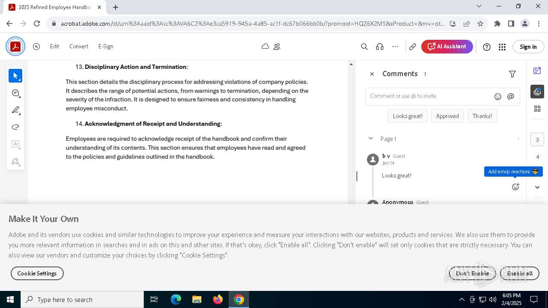Click the browser address bar
This screenshot has height=308, width=548.
tap(253, 24)
